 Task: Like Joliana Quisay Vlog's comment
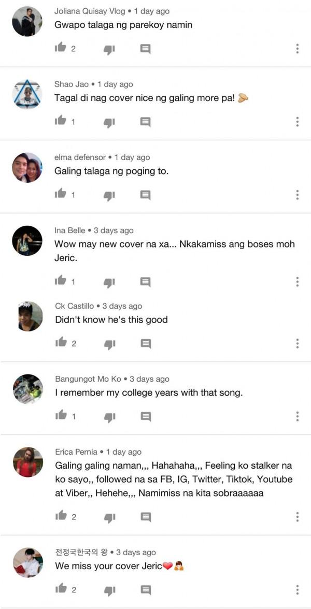coord(61,48)
